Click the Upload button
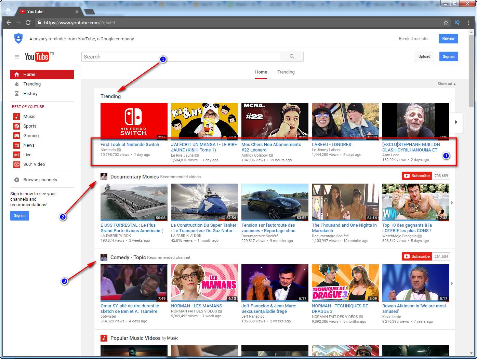 (424, 56)
